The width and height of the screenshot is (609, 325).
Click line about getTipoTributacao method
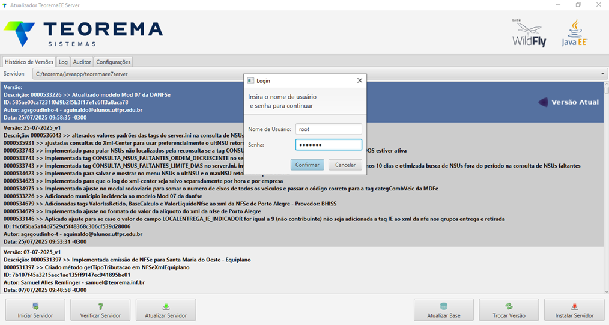96,267
